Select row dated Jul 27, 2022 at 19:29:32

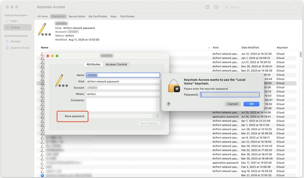click(x=166, y=62)
